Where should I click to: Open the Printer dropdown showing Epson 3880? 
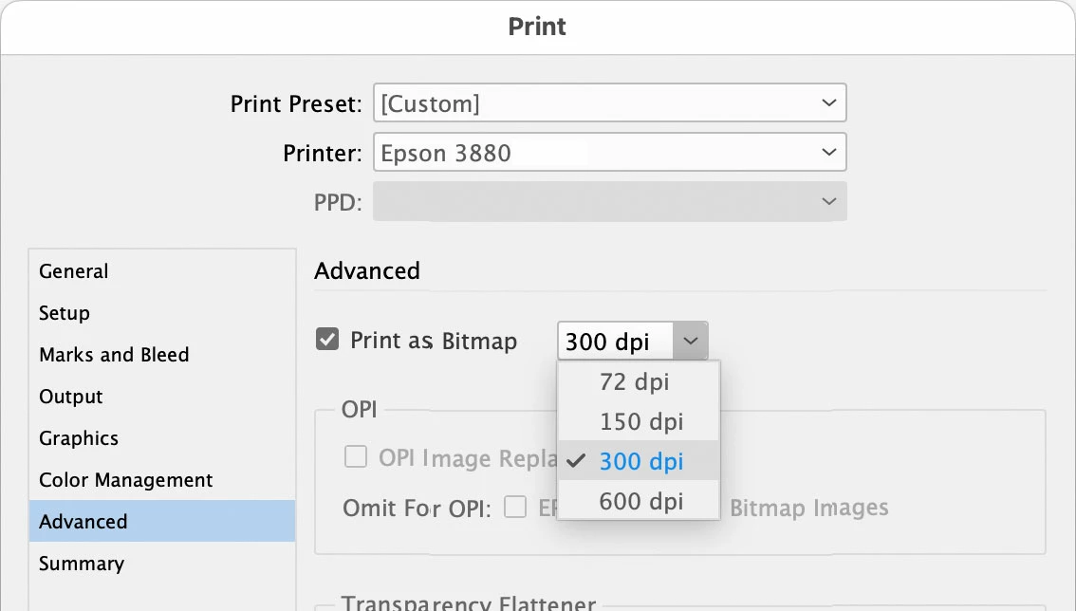[x=609, y=153]
